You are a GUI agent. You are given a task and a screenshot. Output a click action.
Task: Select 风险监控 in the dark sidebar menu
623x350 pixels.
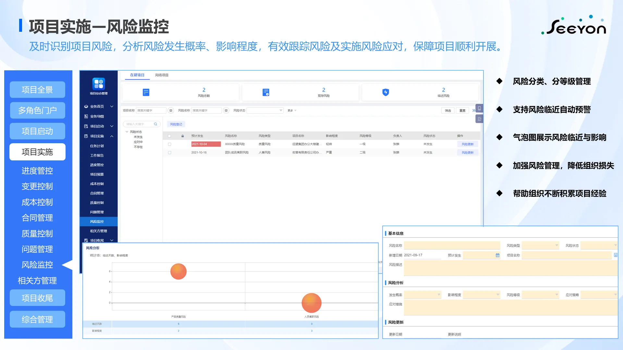[x=99, y=222]
